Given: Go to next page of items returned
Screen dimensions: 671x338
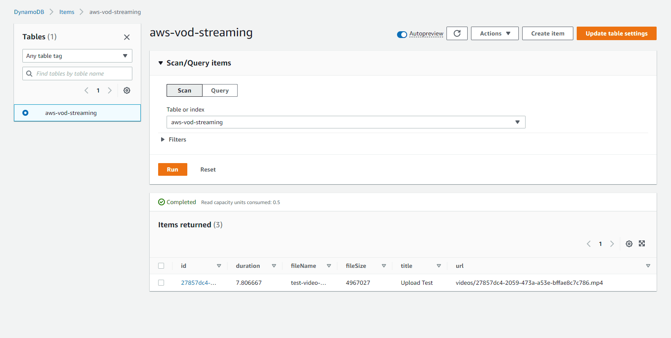Looking at the screenshot, I should (x=612, y=244).
